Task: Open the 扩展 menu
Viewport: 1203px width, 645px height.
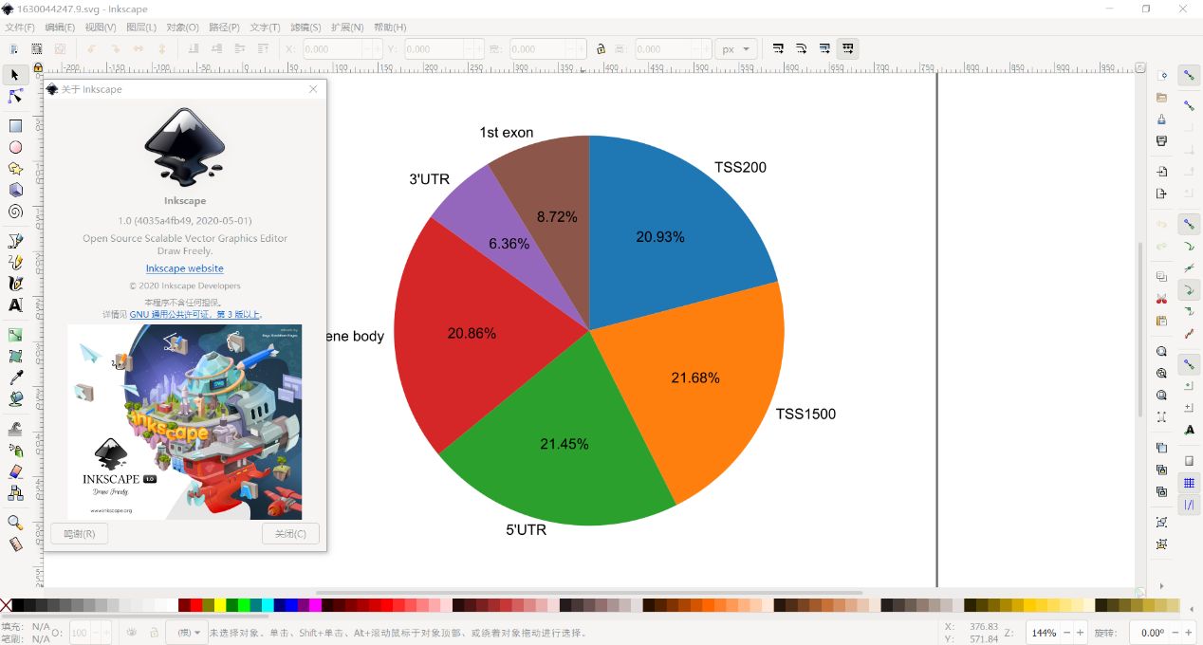Action: [348, 28]
